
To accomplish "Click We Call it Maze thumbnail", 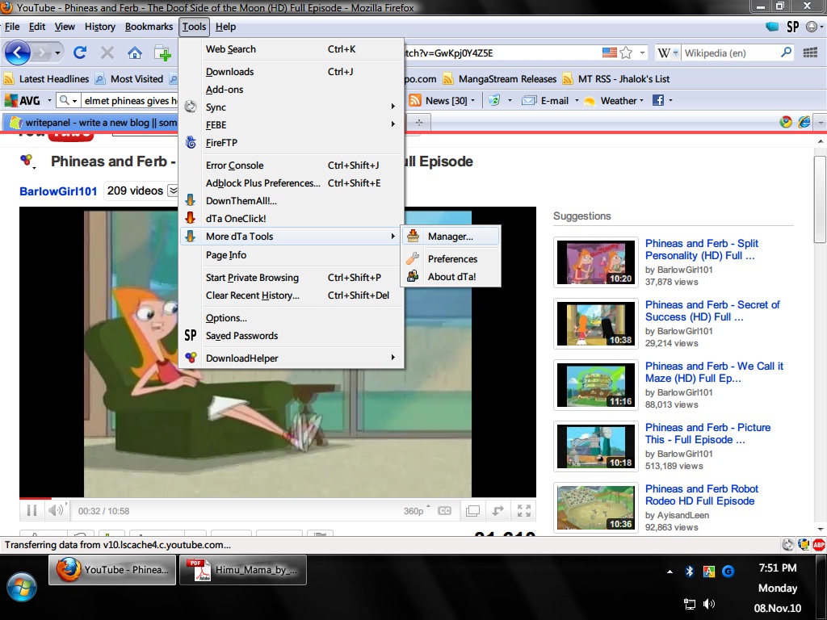I will [596, 385].
